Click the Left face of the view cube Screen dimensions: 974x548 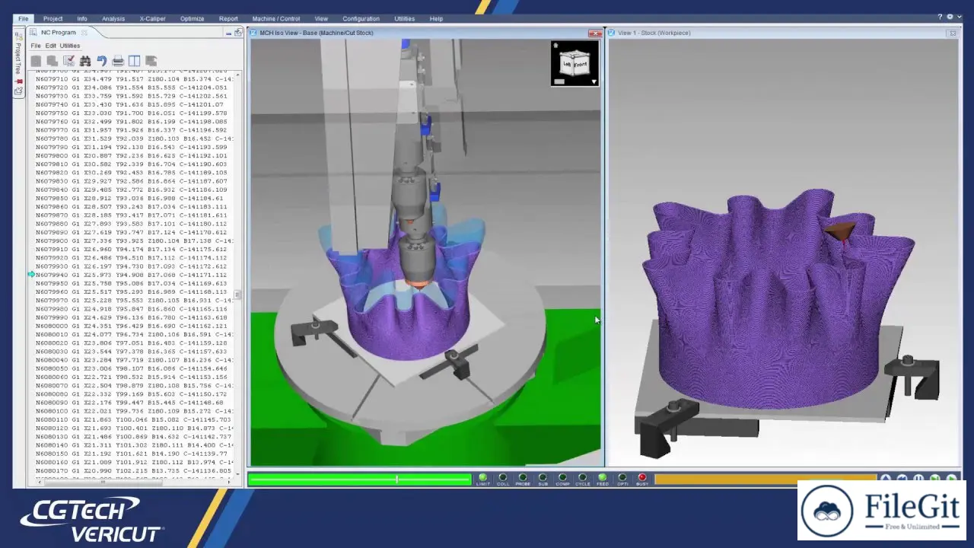(567, 65)
